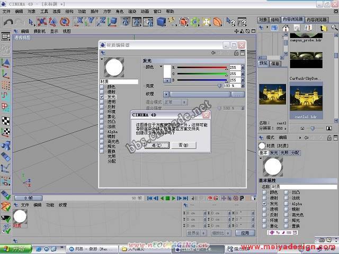Enable 颜色 channel in material editor list
Viewport: 339px width, 254px height.
pos(102,87)
